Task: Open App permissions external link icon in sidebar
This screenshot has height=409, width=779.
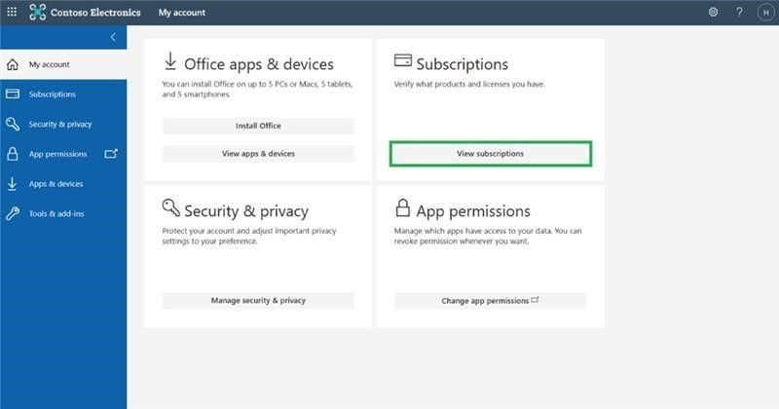Action: (111, 154)
